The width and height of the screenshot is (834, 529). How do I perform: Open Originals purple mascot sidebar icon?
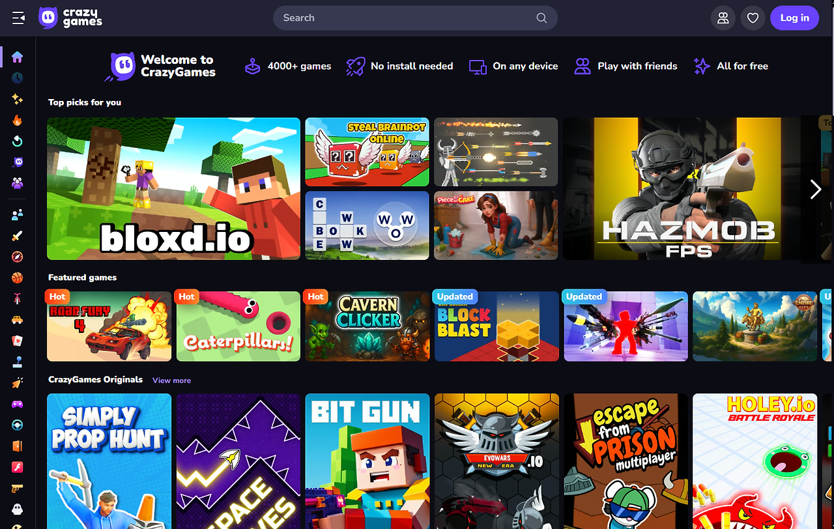[x=18, y=162]
